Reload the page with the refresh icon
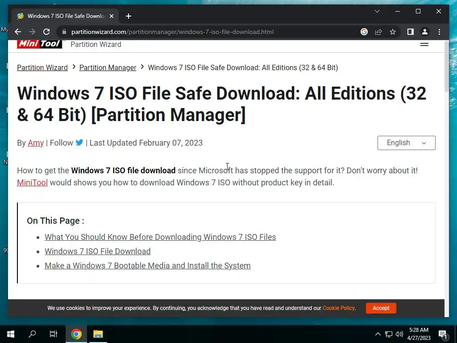 (46, 32)
